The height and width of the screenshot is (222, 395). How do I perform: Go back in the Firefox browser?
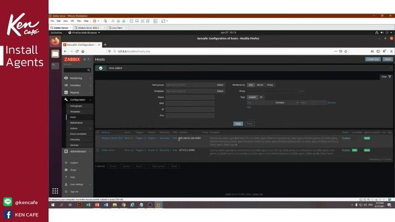coord(65,51)
